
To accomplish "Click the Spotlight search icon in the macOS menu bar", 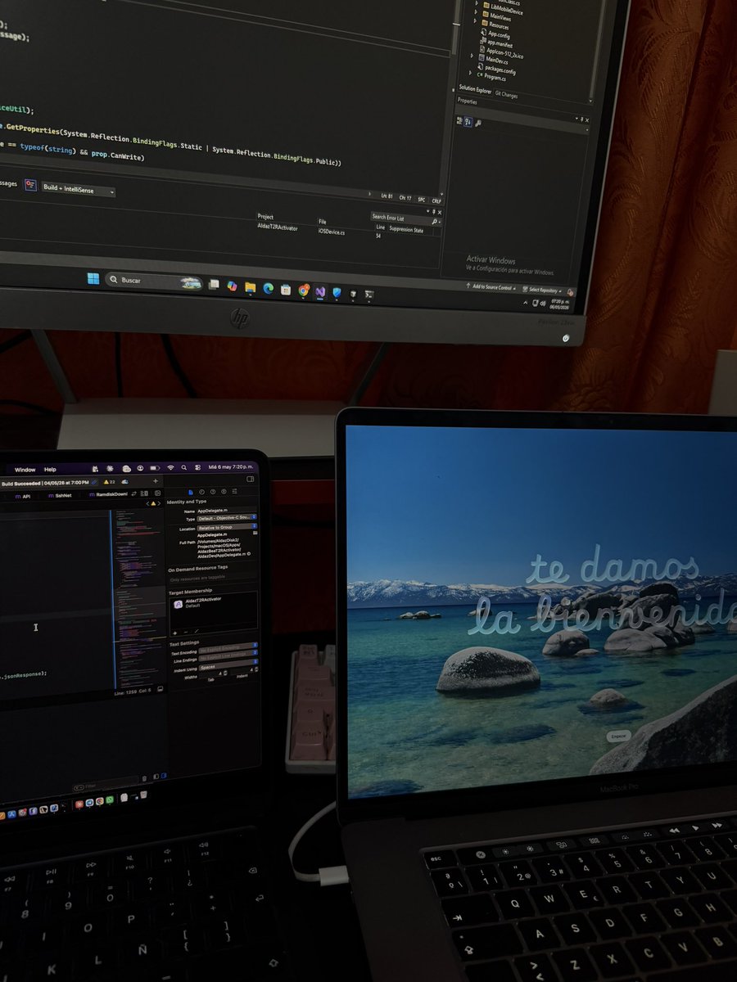I will [183, 468].
